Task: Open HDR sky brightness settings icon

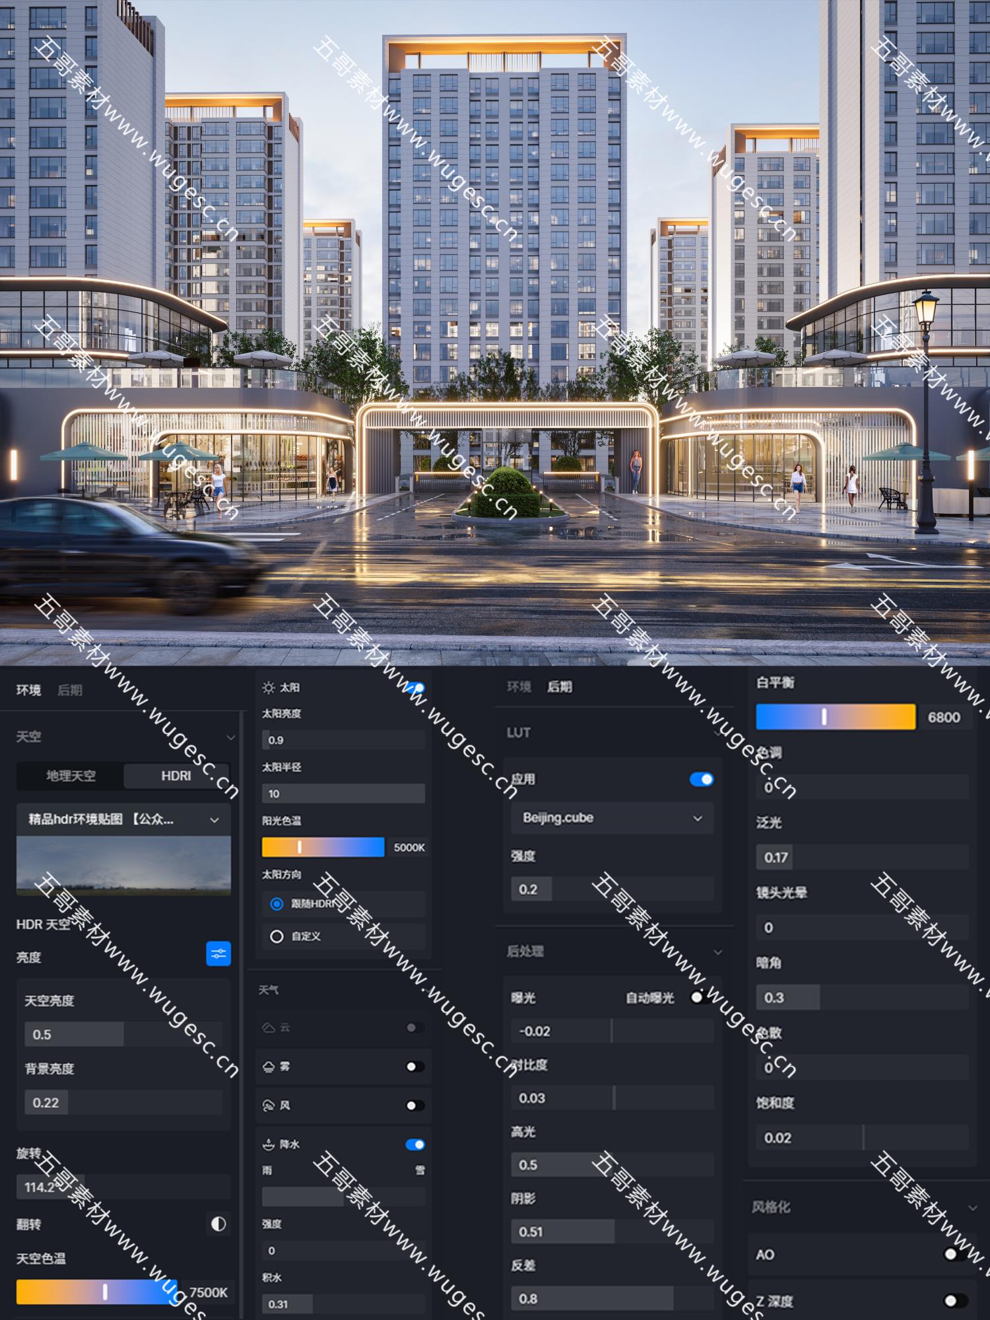Action: 218,954
